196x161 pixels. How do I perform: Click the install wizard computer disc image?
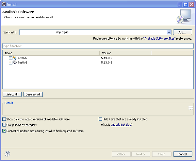184,16
